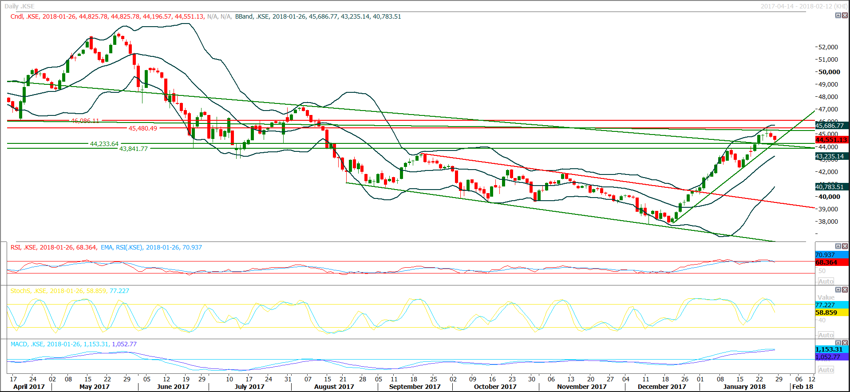This screenshot has height=392, width=850.
Task: Click the Value label in StochS panel
Action: point(826,297)
